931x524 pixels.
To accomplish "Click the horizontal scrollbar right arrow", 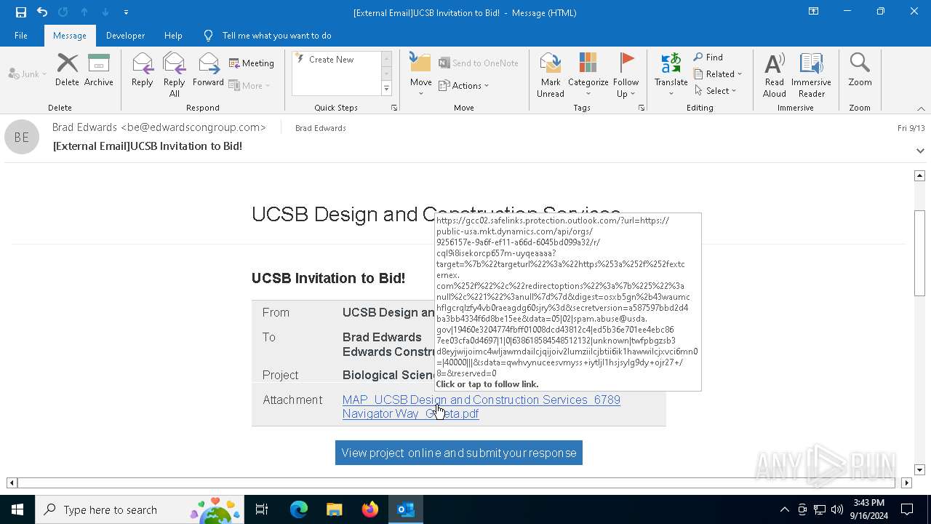I will click(x=906, y=483).
